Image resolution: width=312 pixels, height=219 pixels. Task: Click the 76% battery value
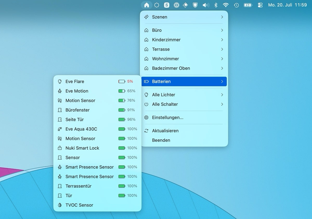(x=131, y=100)
